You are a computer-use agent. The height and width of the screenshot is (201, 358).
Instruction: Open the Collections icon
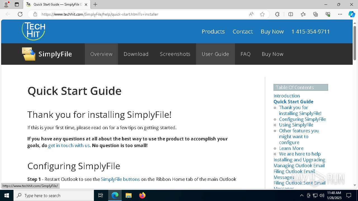tap(315, 14)
